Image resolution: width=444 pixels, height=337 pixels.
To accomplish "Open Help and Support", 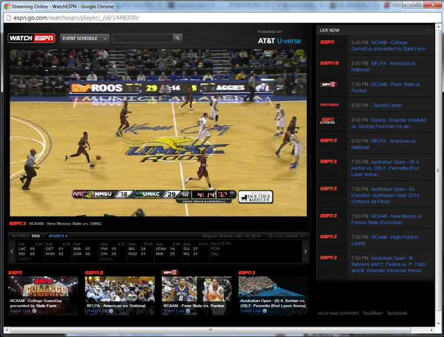I will click(338, 313).
